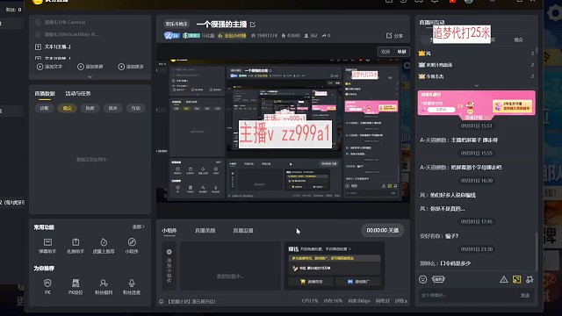Click the yellow highlighted chat tool icon
The image size is (562, 316).
click(x=516, y=279)
